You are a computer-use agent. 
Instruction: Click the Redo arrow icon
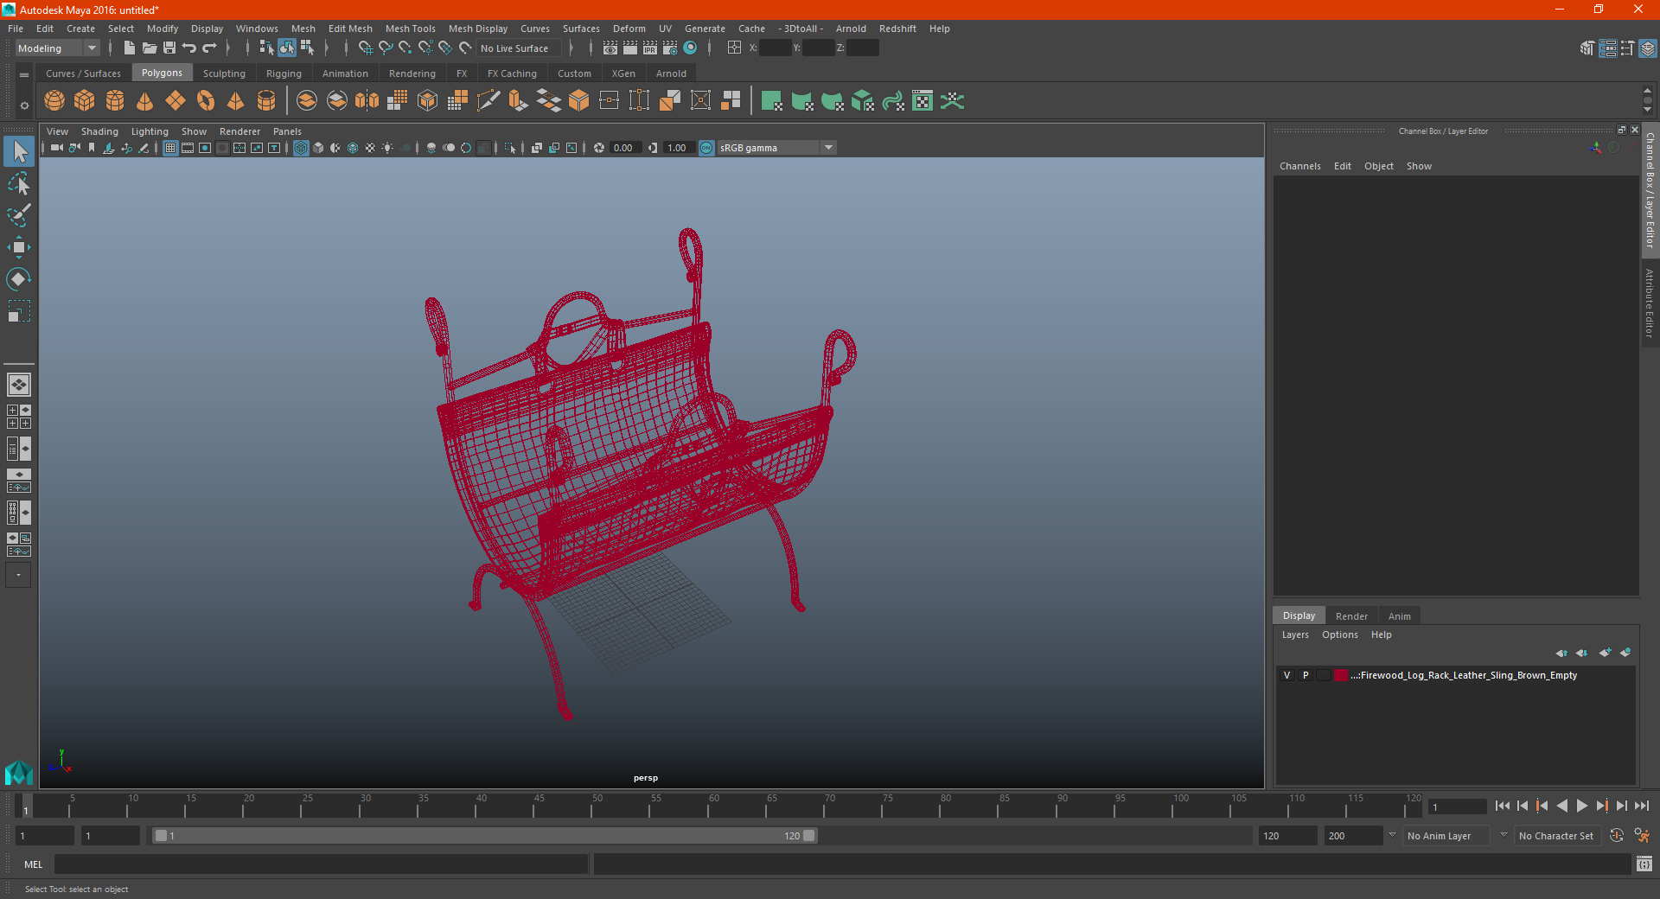[209, 48]
